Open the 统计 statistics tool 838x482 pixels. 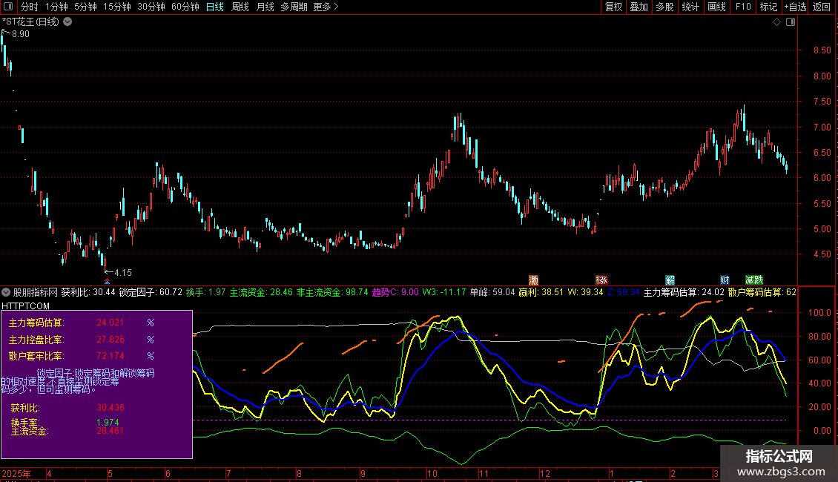(x=690, y=7)
